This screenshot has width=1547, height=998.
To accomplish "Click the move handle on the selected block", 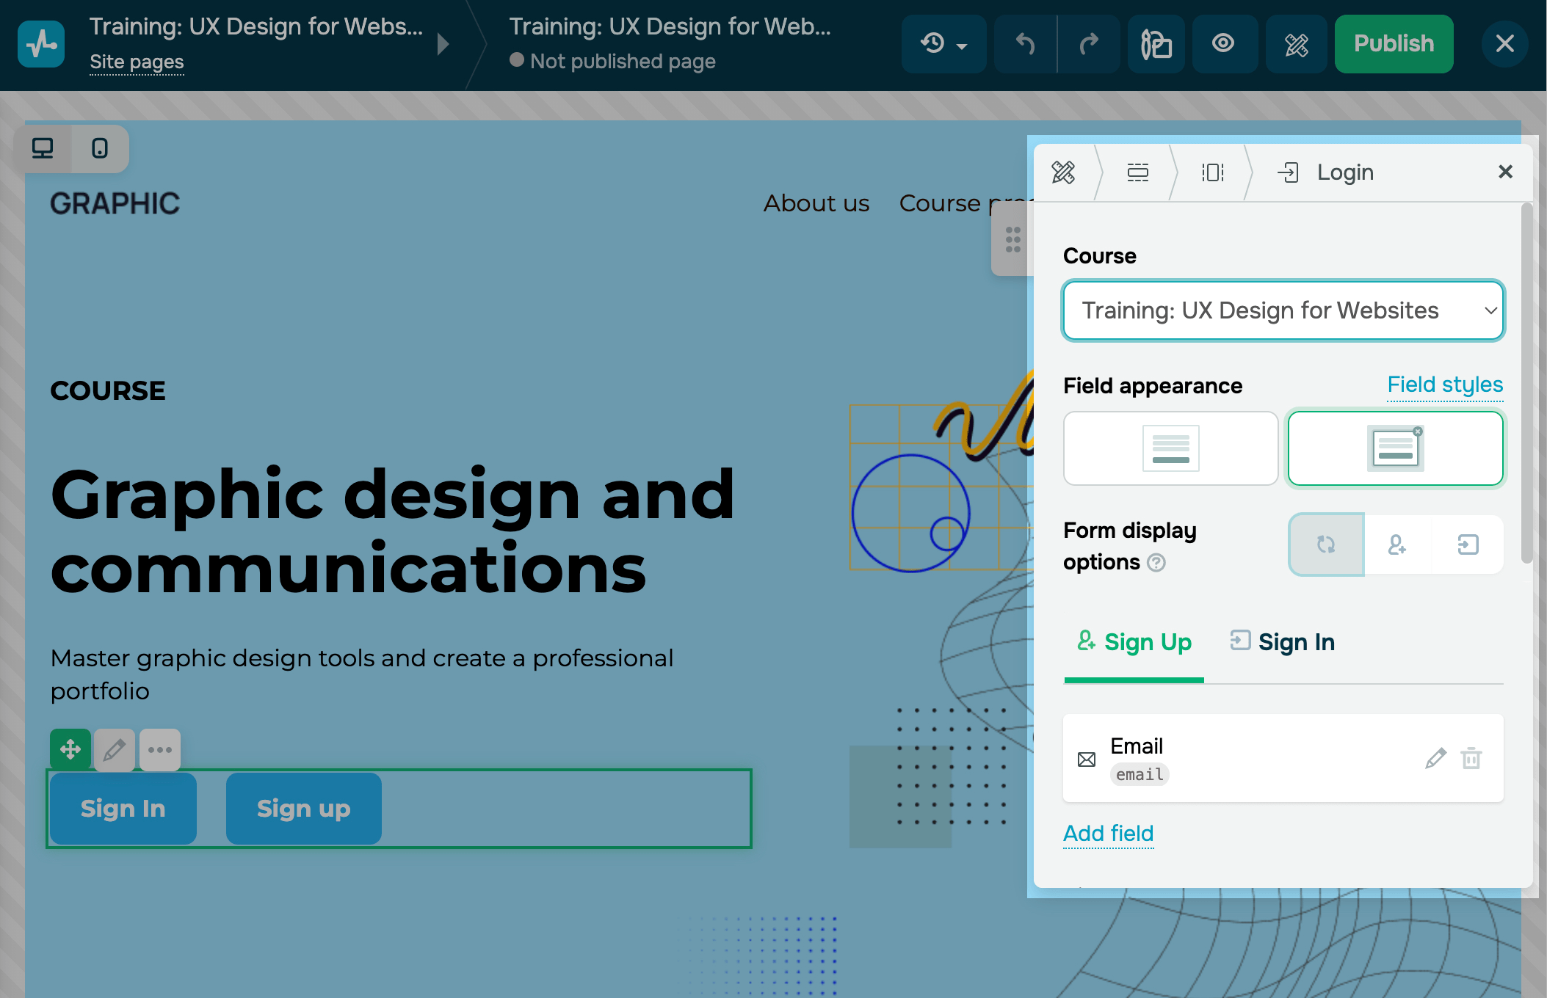I will tap(70, 749).
